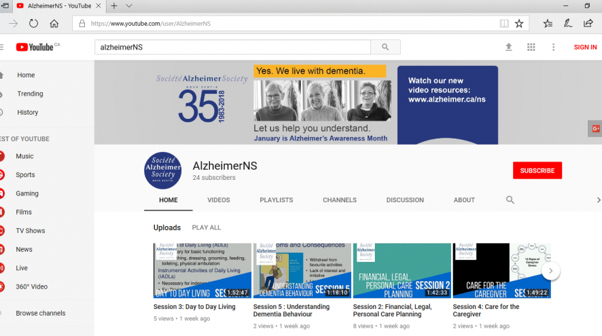Viewport: 602px width, 336px height.
Task: Show next uploads with arrow button
Action: point(550,271)
